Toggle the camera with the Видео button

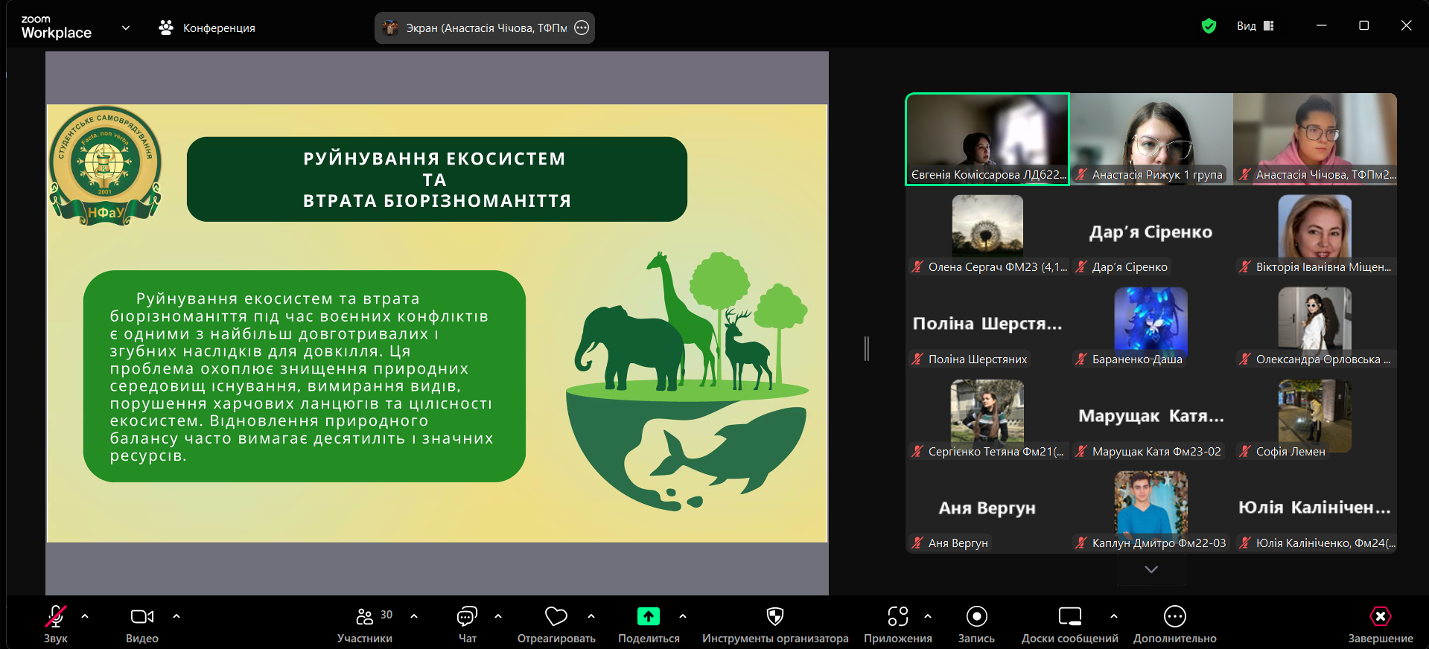click(x=141, y=624)
